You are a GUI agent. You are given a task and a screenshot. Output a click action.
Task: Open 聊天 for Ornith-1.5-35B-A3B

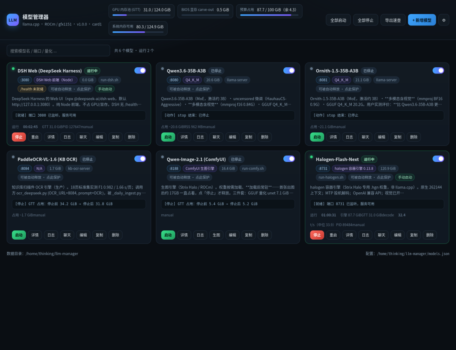(x=365, y=137)
